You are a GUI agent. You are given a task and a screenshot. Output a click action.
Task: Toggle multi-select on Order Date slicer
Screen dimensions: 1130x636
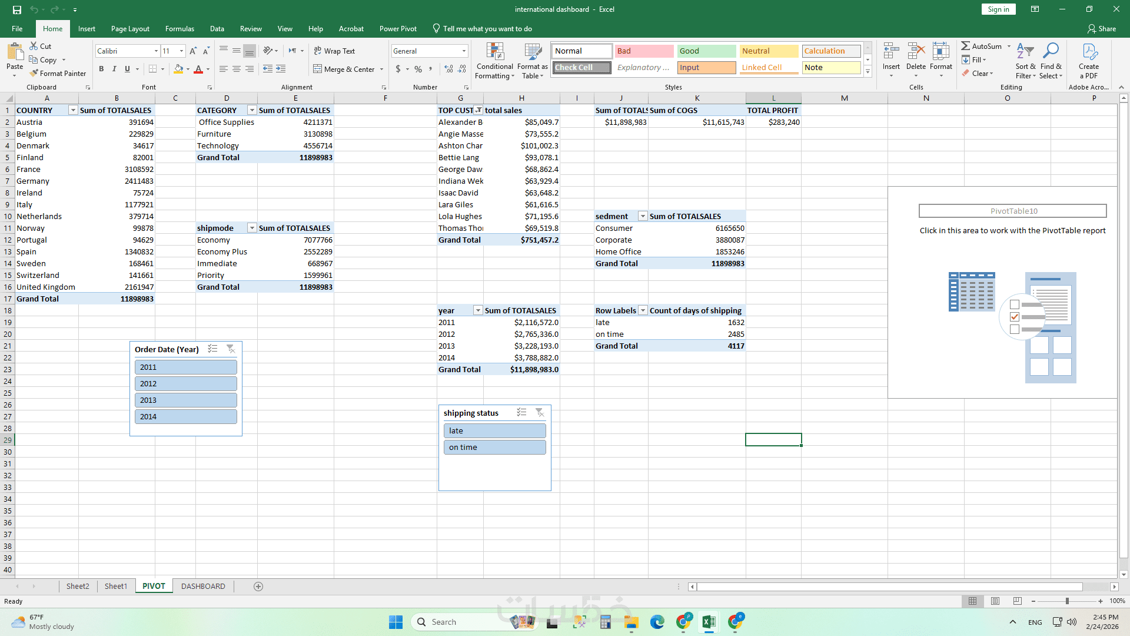click(212, 349)
